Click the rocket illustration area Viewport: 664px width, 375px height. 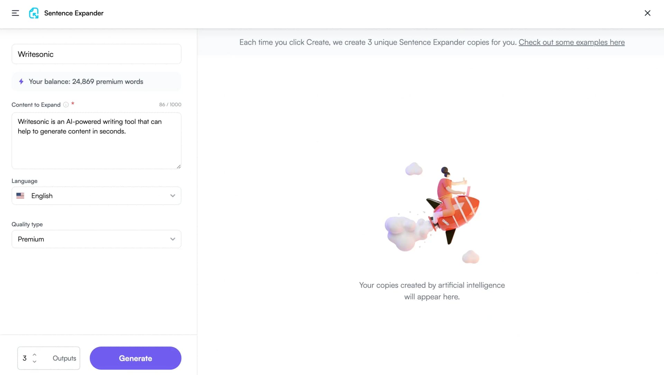pyautogui.click(x=432, y=211)
